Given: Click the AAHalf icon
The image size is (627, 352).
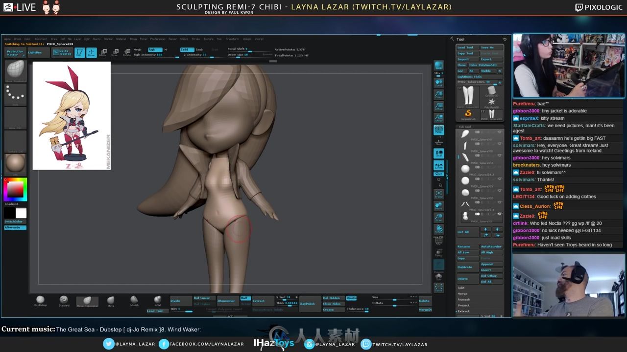Looking at the screenshot, I should pyautogui.click(x=439, y=118).
